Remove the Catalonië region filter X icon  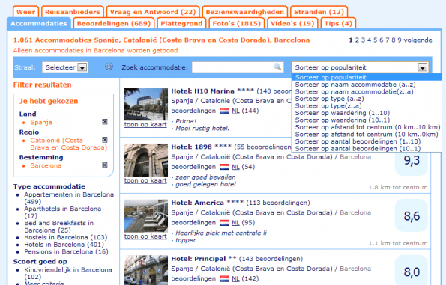[105, 140]
